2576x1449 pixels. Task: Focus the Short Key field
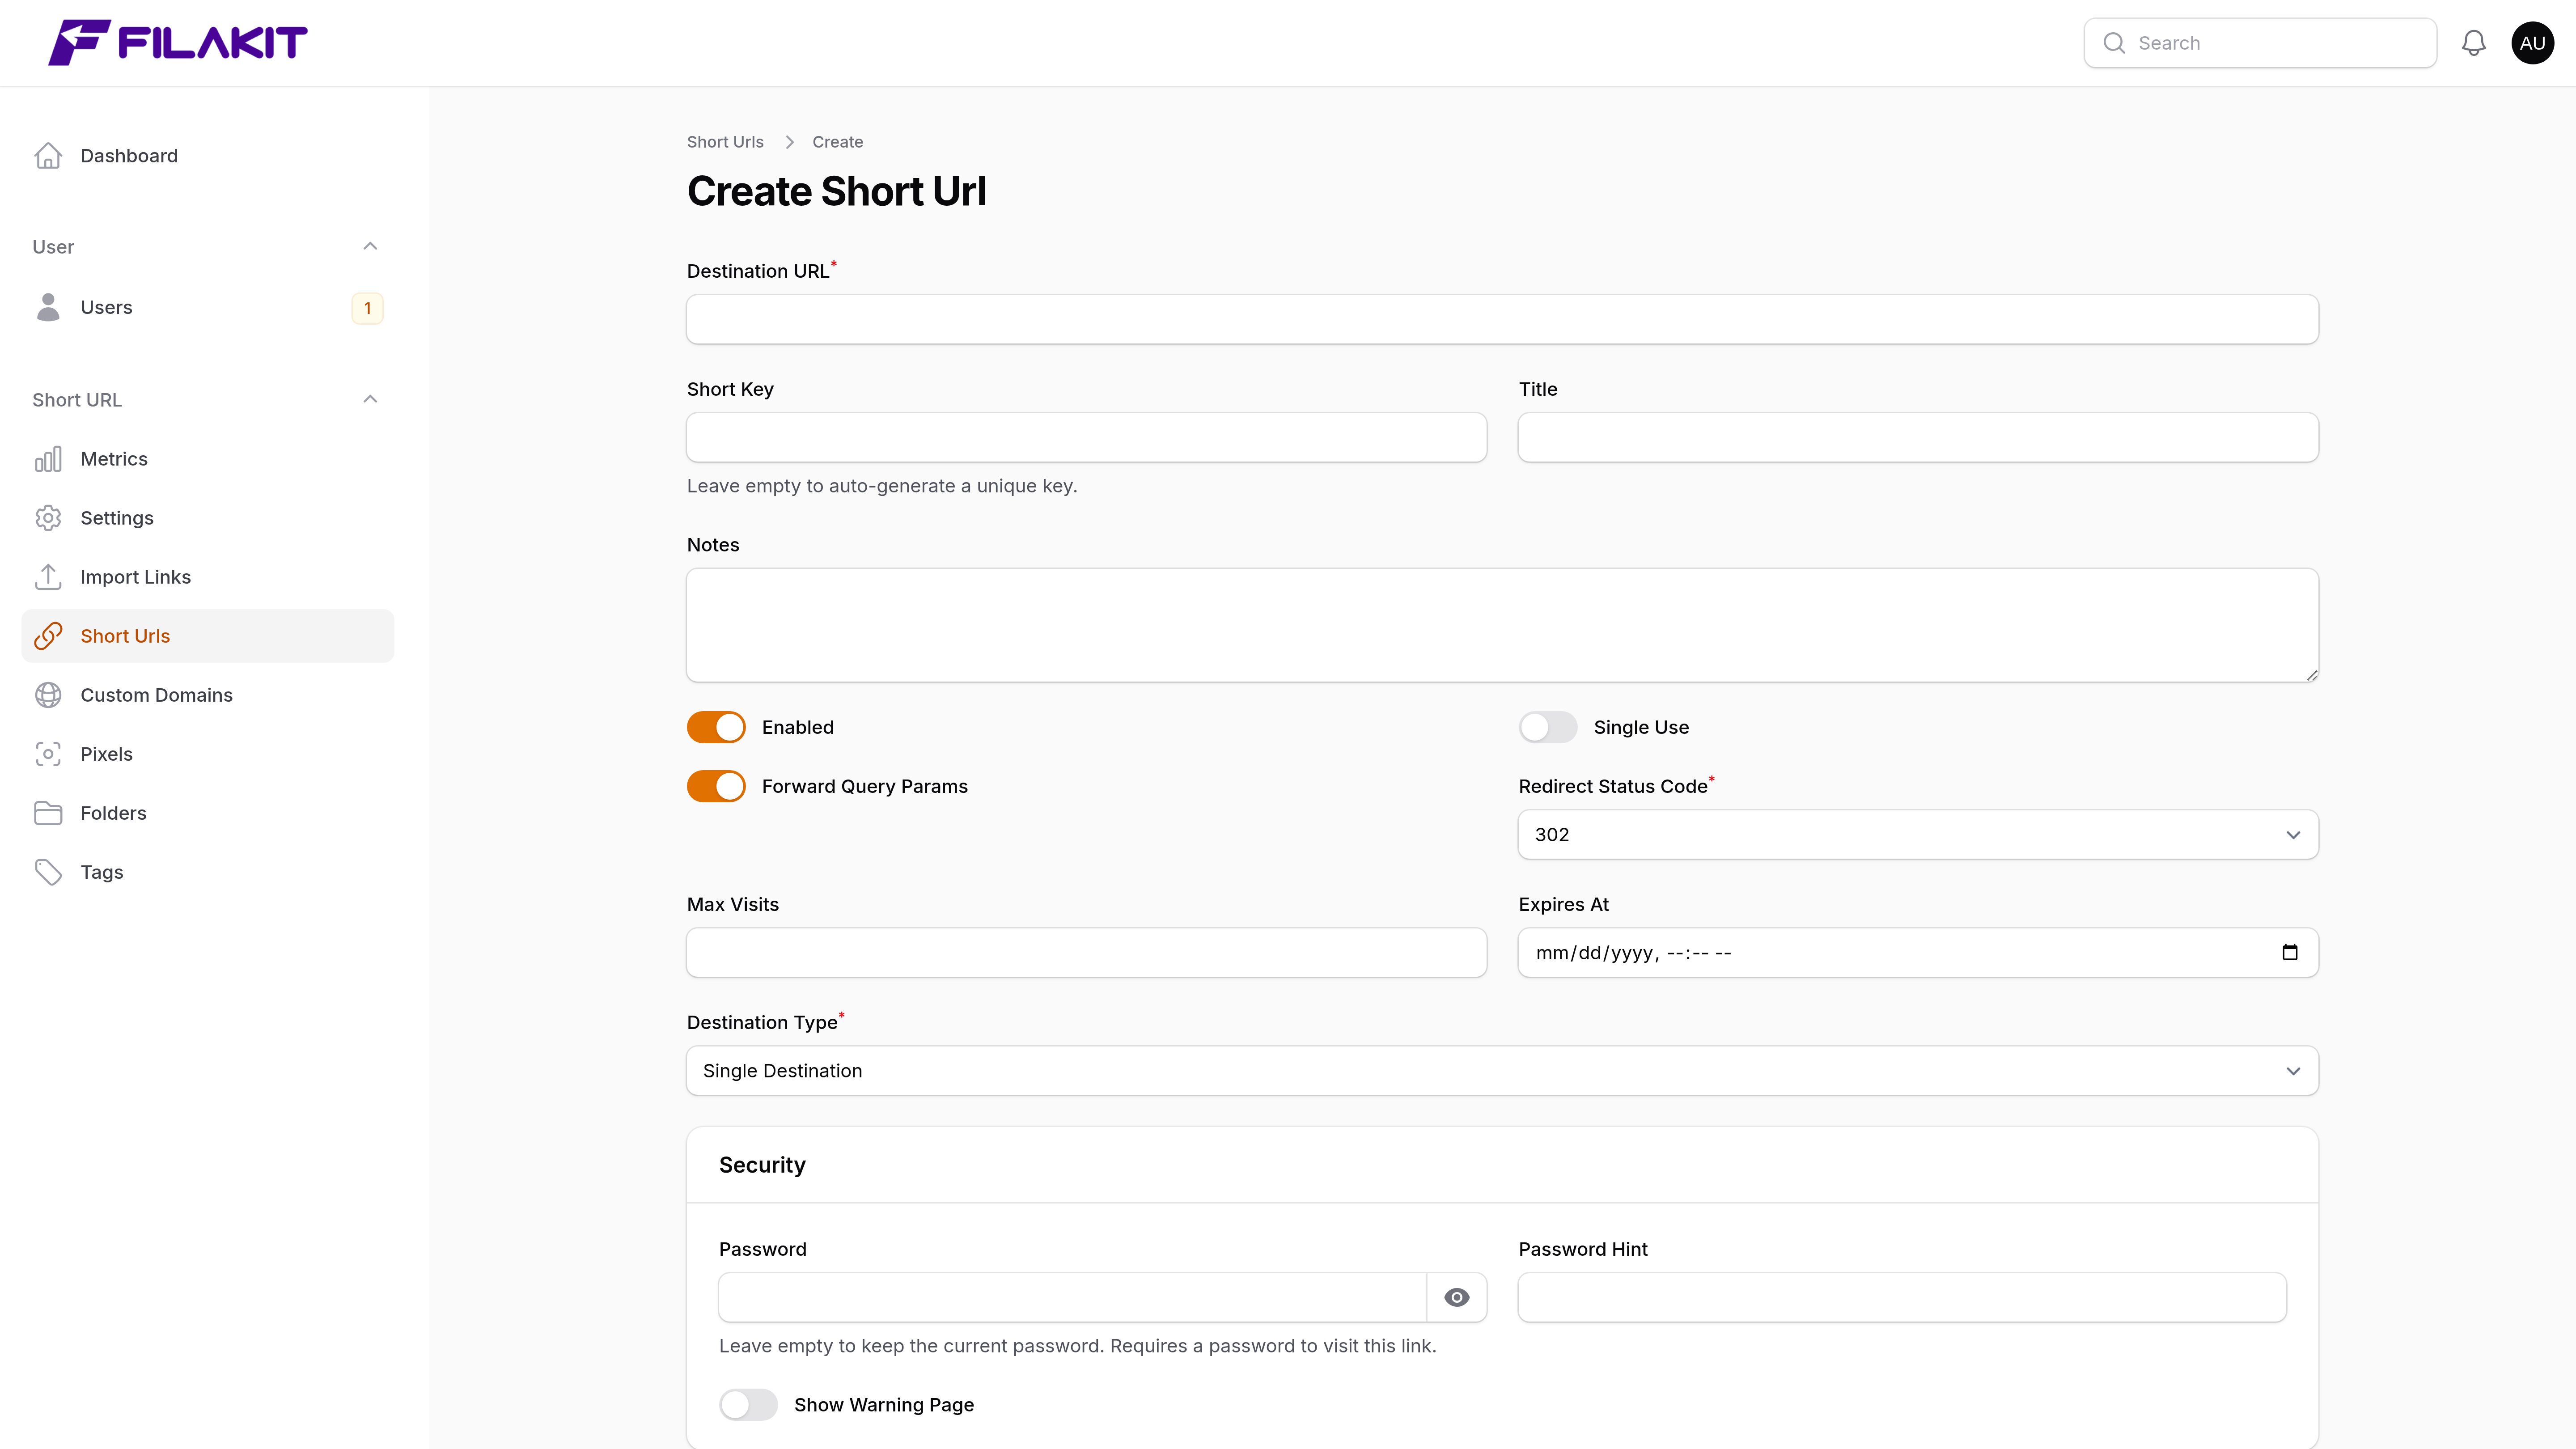1086,437
